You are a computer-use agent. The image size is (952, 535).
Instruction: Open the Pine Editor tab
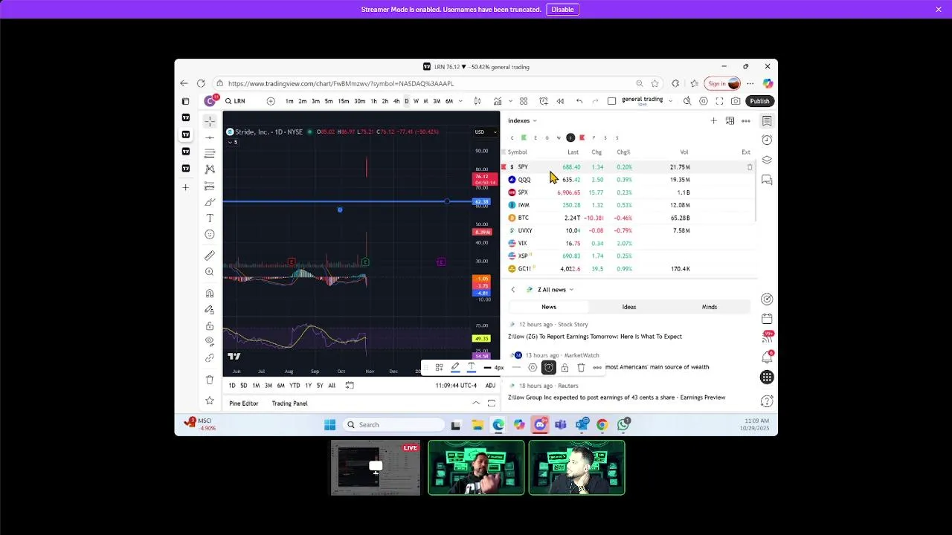pyautogui.click(x=244, y=403)
